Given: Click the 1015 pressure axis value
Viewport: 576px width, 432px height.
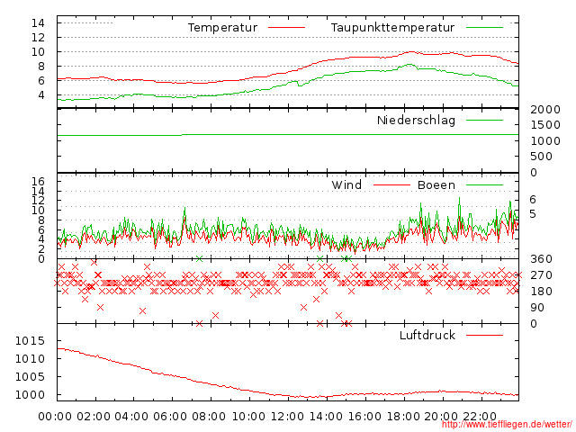Looking at the screenshot, I should (x=30, y=341).
